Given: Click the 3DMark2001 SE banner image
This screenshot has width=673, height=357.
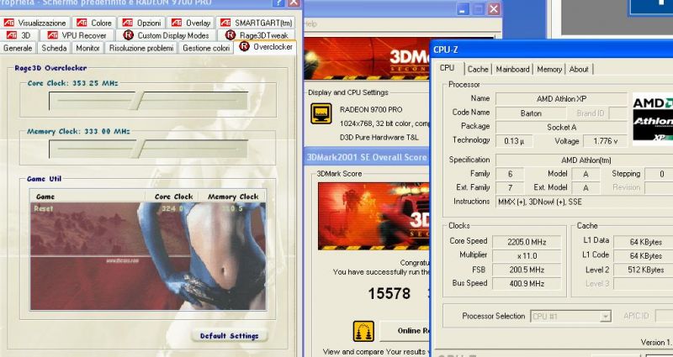Looking at the screenshot, I should [x=367, y=59].
